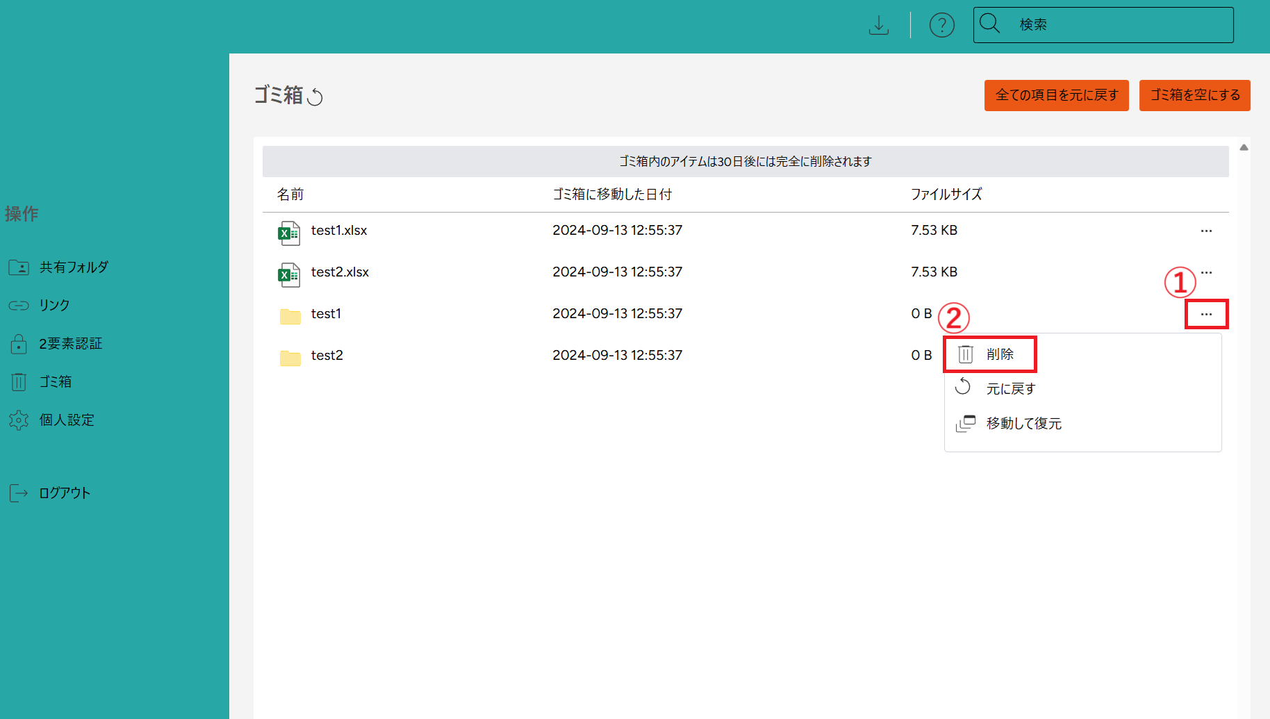This screenshot has width=1270, height=719.
Task: Click restore arrow icon beside 元に戻す
Action: click(x=963, y=387)
